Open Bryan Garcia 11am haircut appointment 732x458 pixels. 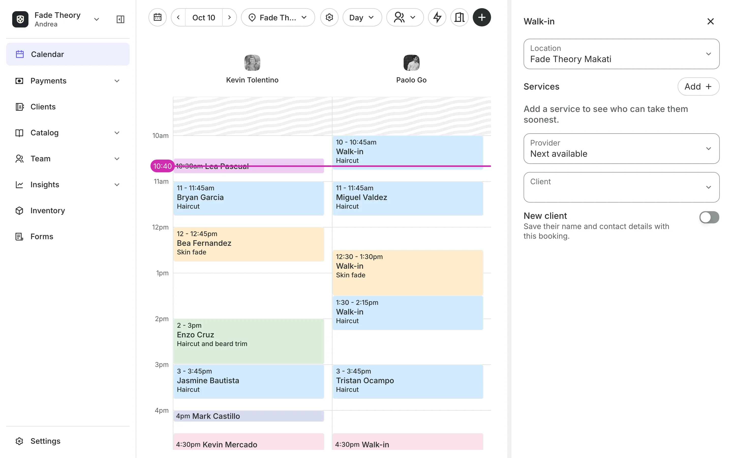tap(249, 198)
